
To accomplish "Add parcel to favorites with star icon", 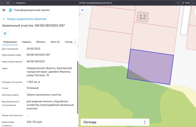I will click(5, 33).
